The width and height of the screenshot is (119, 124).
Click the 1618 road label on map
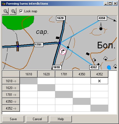point(57,67)
